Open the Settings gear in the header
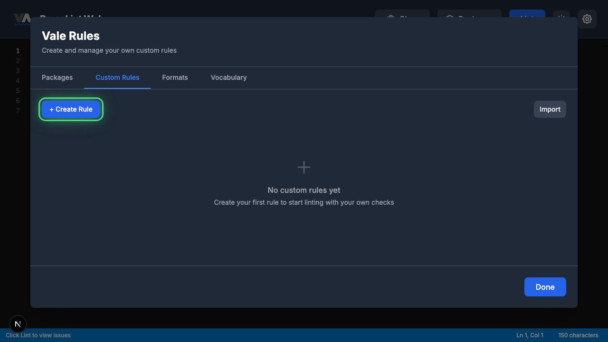The width and height of the screenshot is (608, 342). click(587, 19)
